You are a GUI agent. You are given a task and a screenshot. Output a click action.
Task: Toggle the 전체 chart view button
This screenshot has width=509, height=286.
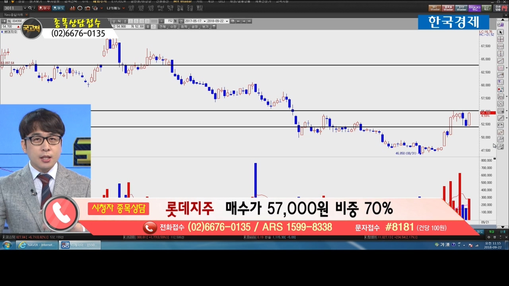pos(162,27)
